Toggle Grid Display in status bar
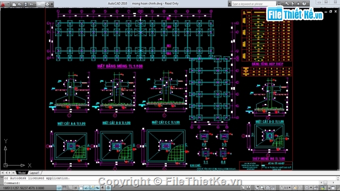The width and height of the screenshot is (340, 191). point(65,188)
